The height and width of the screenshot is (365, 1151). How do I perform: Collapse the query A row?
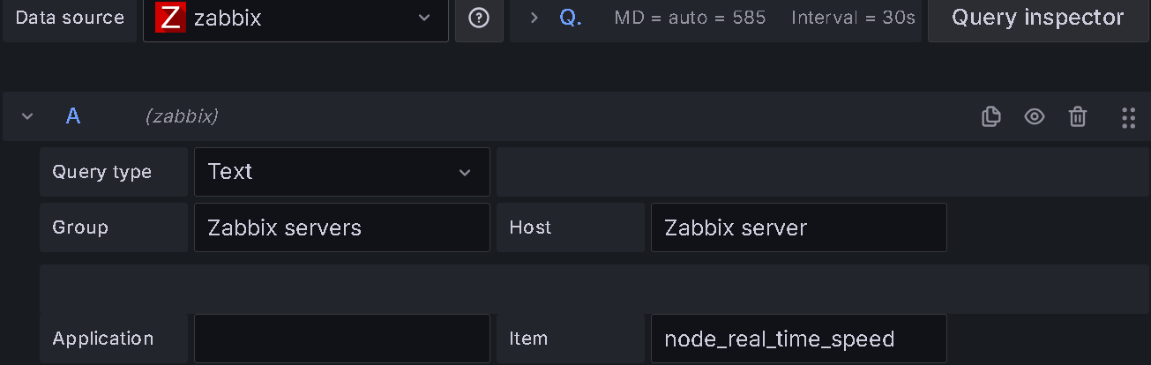(27, 116)
